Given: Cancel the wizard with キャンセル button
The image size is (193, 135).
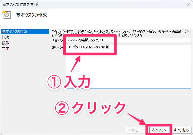Looking at the screenshot, I should click(x=181, y=130).
